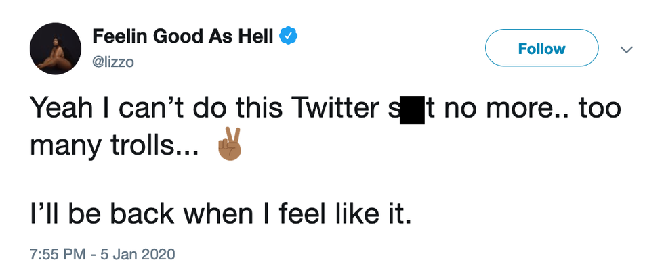Click the black censor box in the tweet

tap(413, 109)
